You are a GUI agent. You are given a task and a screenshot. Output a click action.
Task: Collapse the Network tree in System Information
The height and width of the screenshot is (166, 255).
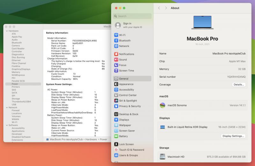click(7, 107)
